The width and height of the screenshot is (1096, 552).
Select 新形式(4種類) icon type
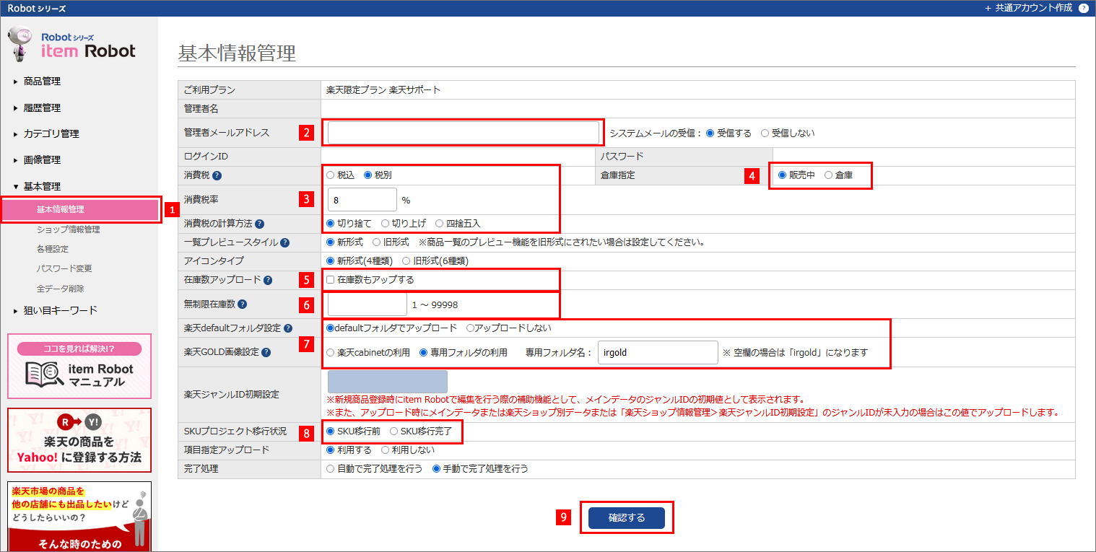pyautogui.click(x=331, y=261)
